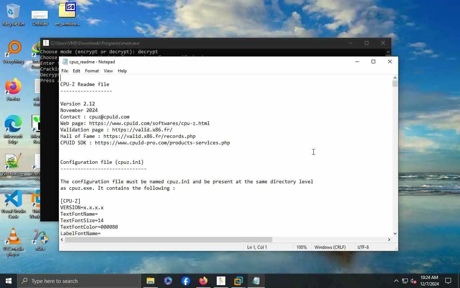The height and width of the screenshot is (288, 460).
Task: Click the Notepad horizontal scrollbar thumb
Action: tap(169, 239)
